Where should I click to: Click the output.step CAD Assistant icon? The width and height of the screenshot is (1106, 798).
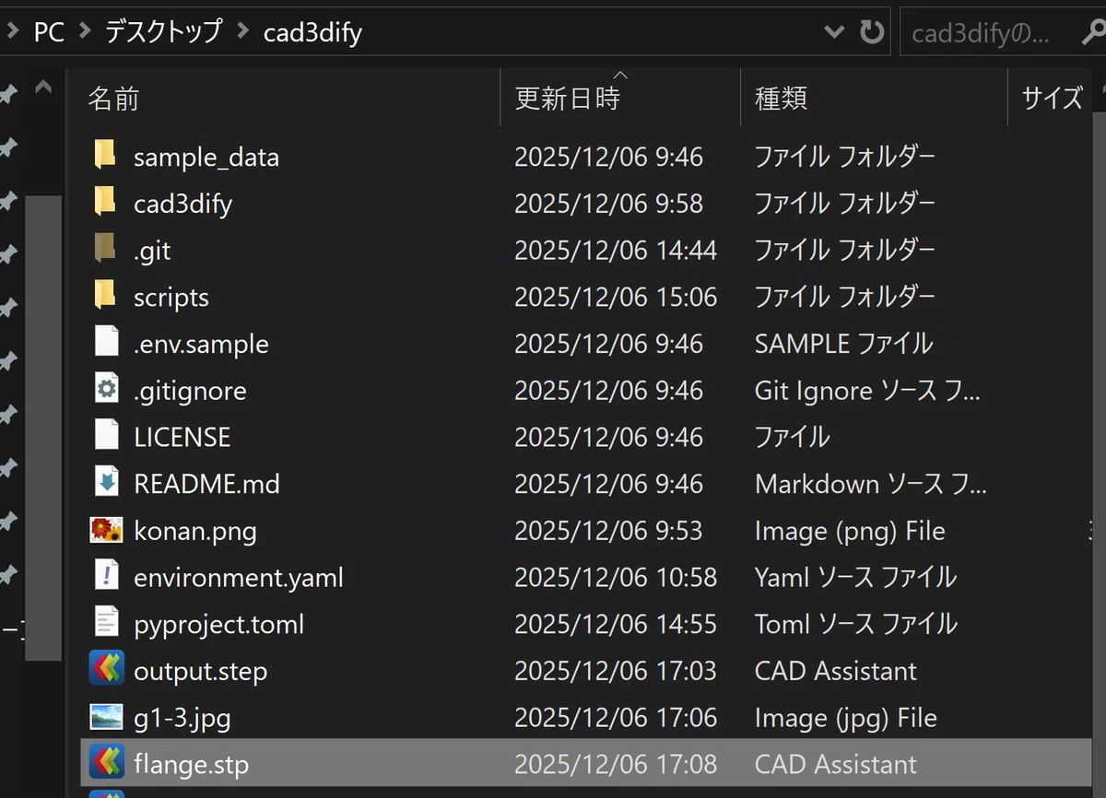coord(107,669)
